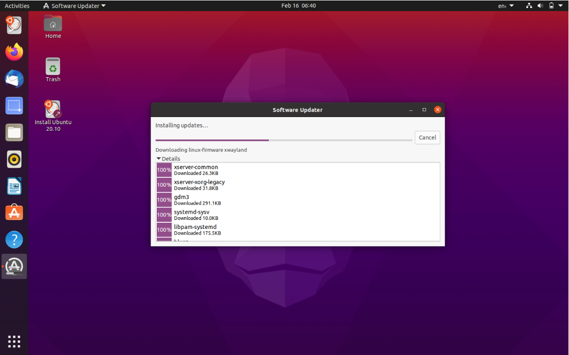This screenshot has width=569, height=355.
Task: Open Ubuntu Software store icon
Action: (x=14, y=213)
